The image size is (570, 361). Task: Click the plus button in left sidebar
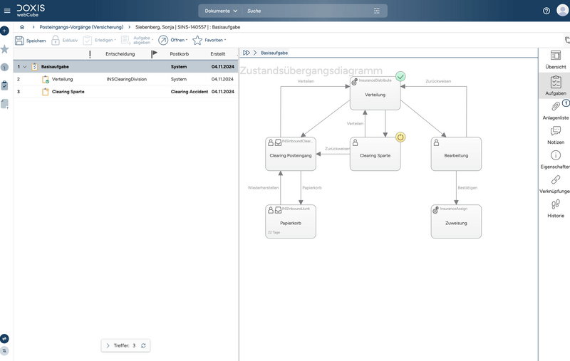point(5,31)
